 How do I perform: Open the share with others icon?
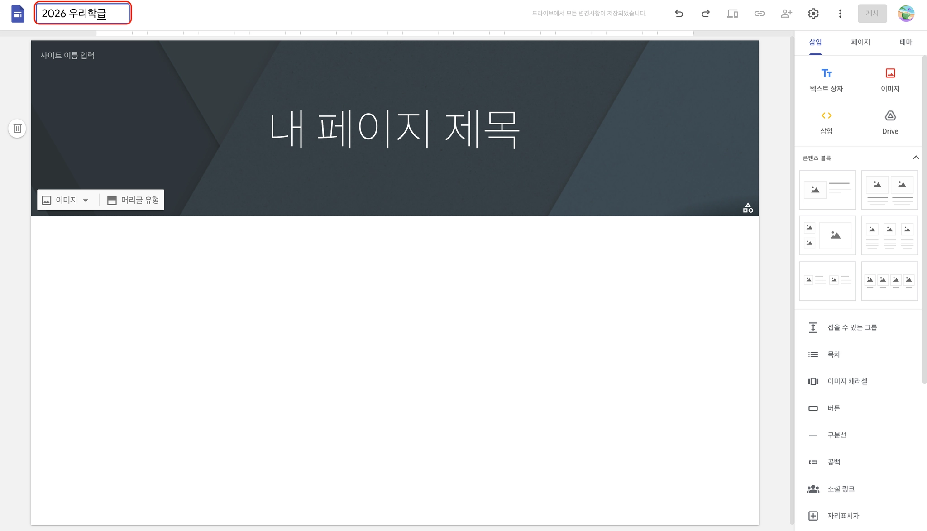786,14
